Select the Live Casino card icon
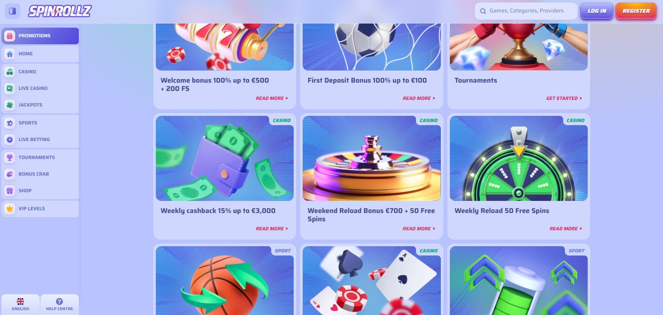Screen dimensions: 663x315 coord(10,88)
